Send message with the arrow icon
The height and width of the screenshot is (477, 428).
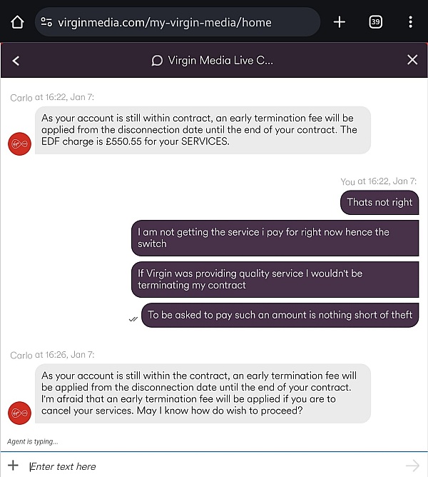412,466
